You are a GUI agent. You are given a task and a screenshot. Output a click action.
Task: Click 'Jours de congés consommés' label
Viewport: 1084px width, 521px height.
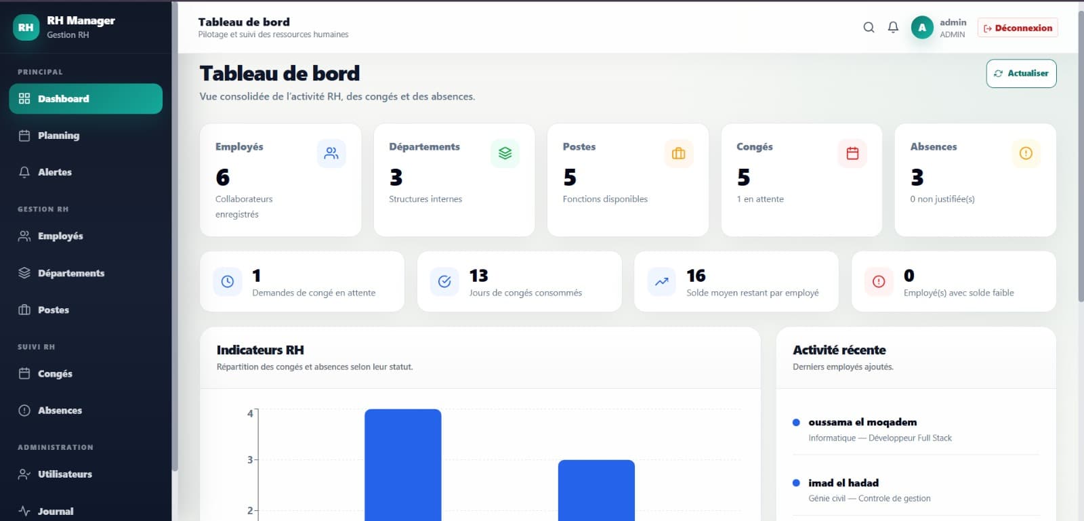coord(526,293)
